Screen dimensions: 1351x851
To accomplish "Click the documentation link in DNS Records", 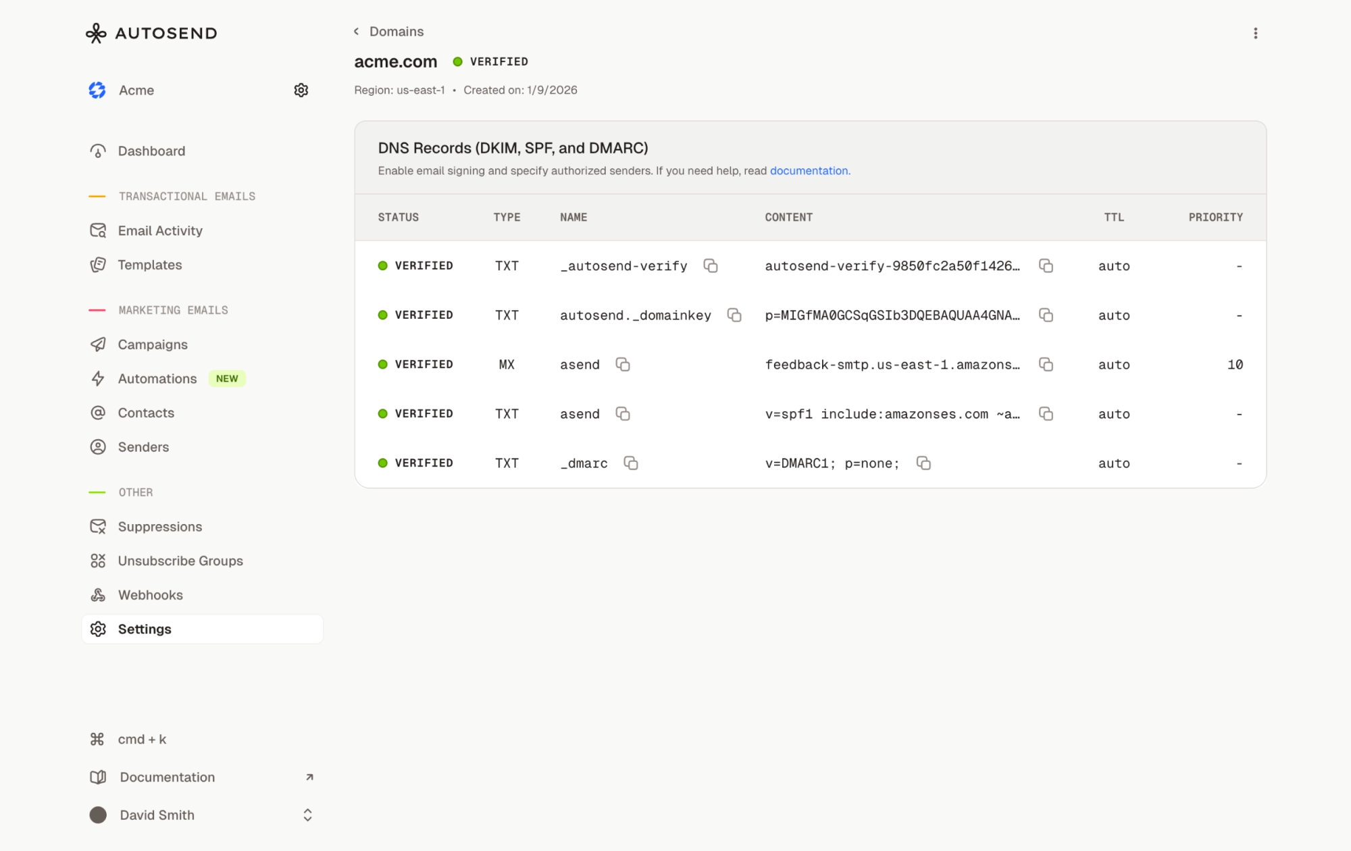I will [809, 171].
